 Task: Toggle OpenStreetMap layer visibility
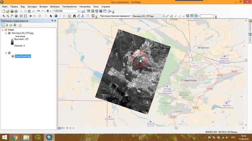pos(13,56)
